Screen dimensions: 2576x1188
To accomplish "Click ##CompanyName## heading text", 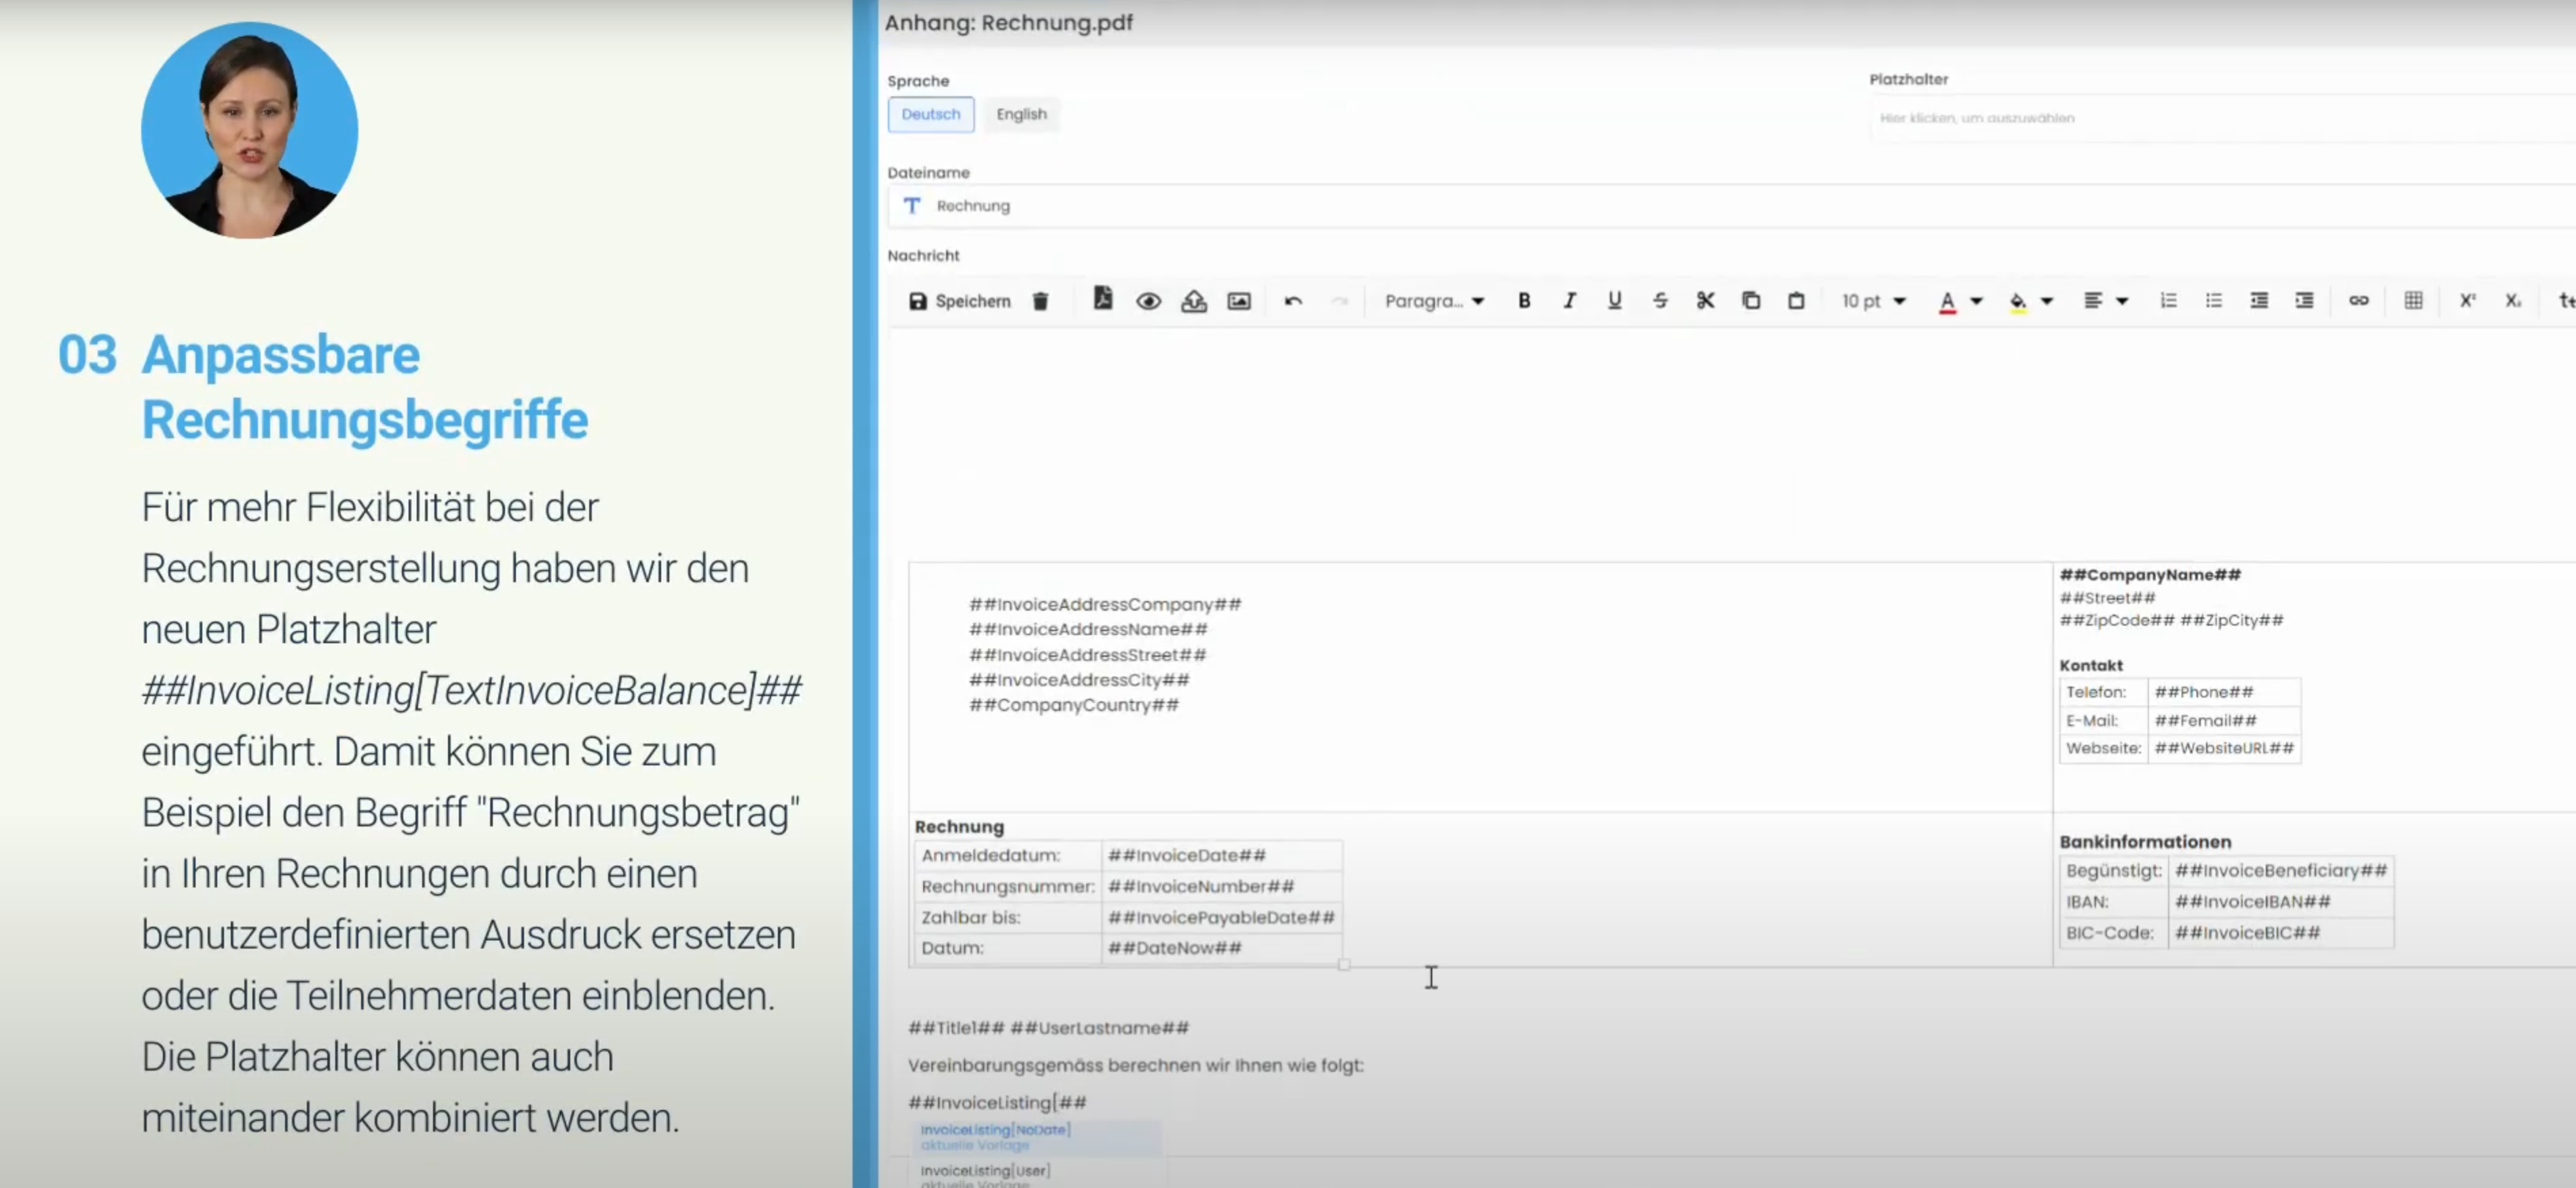I will click(2150, 575).
